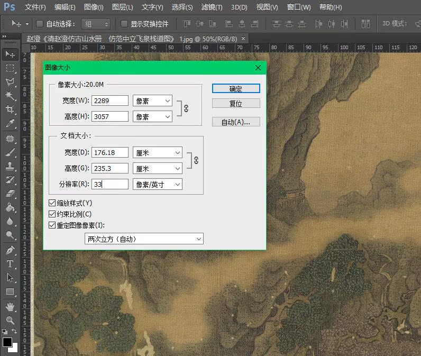Select the Crop tool
Screen dimensions: 421x356
point(10,109)
